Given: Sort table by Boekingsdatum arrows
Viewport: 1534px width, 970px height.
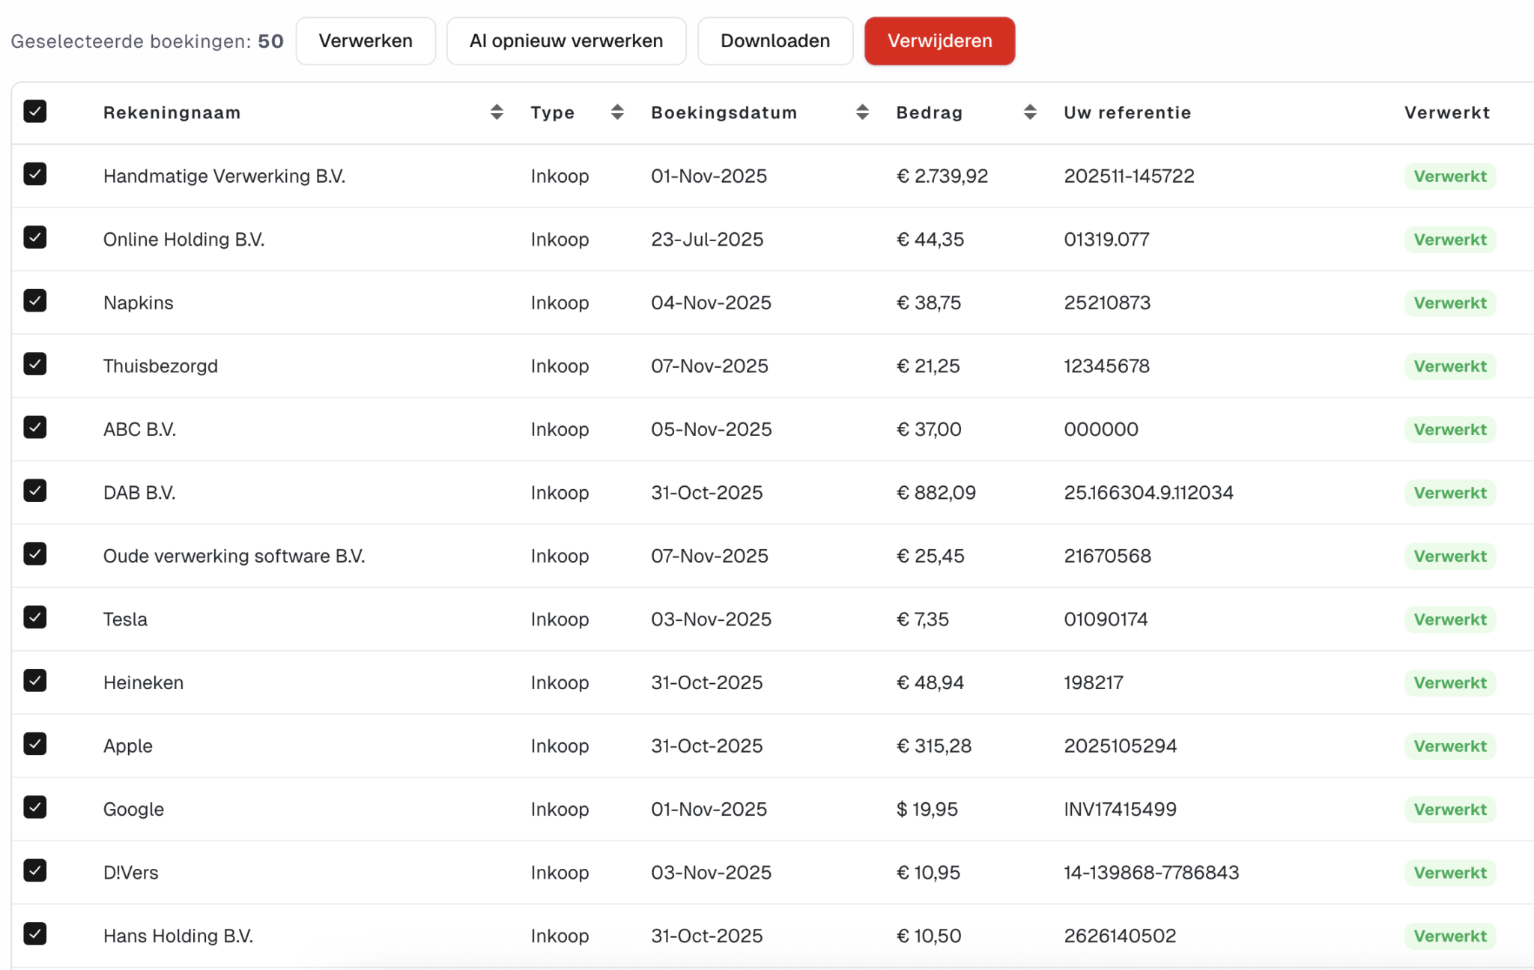Looking at the screenshot, I should coord(861,112).
